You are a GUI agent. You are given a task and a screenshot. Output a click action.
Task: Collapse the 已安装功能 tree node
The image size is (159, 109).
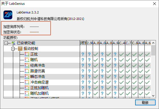(6, 43)
